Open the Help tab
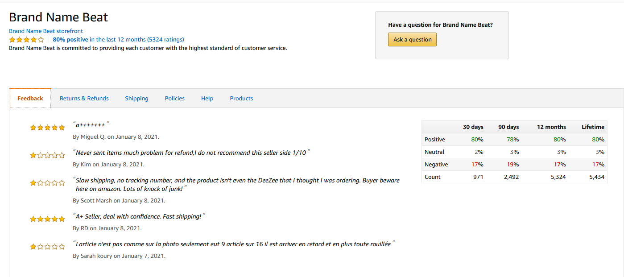Image resolution: width=624 pixels, height=277 pixels. pyautogui.click(x=207, y=99)
